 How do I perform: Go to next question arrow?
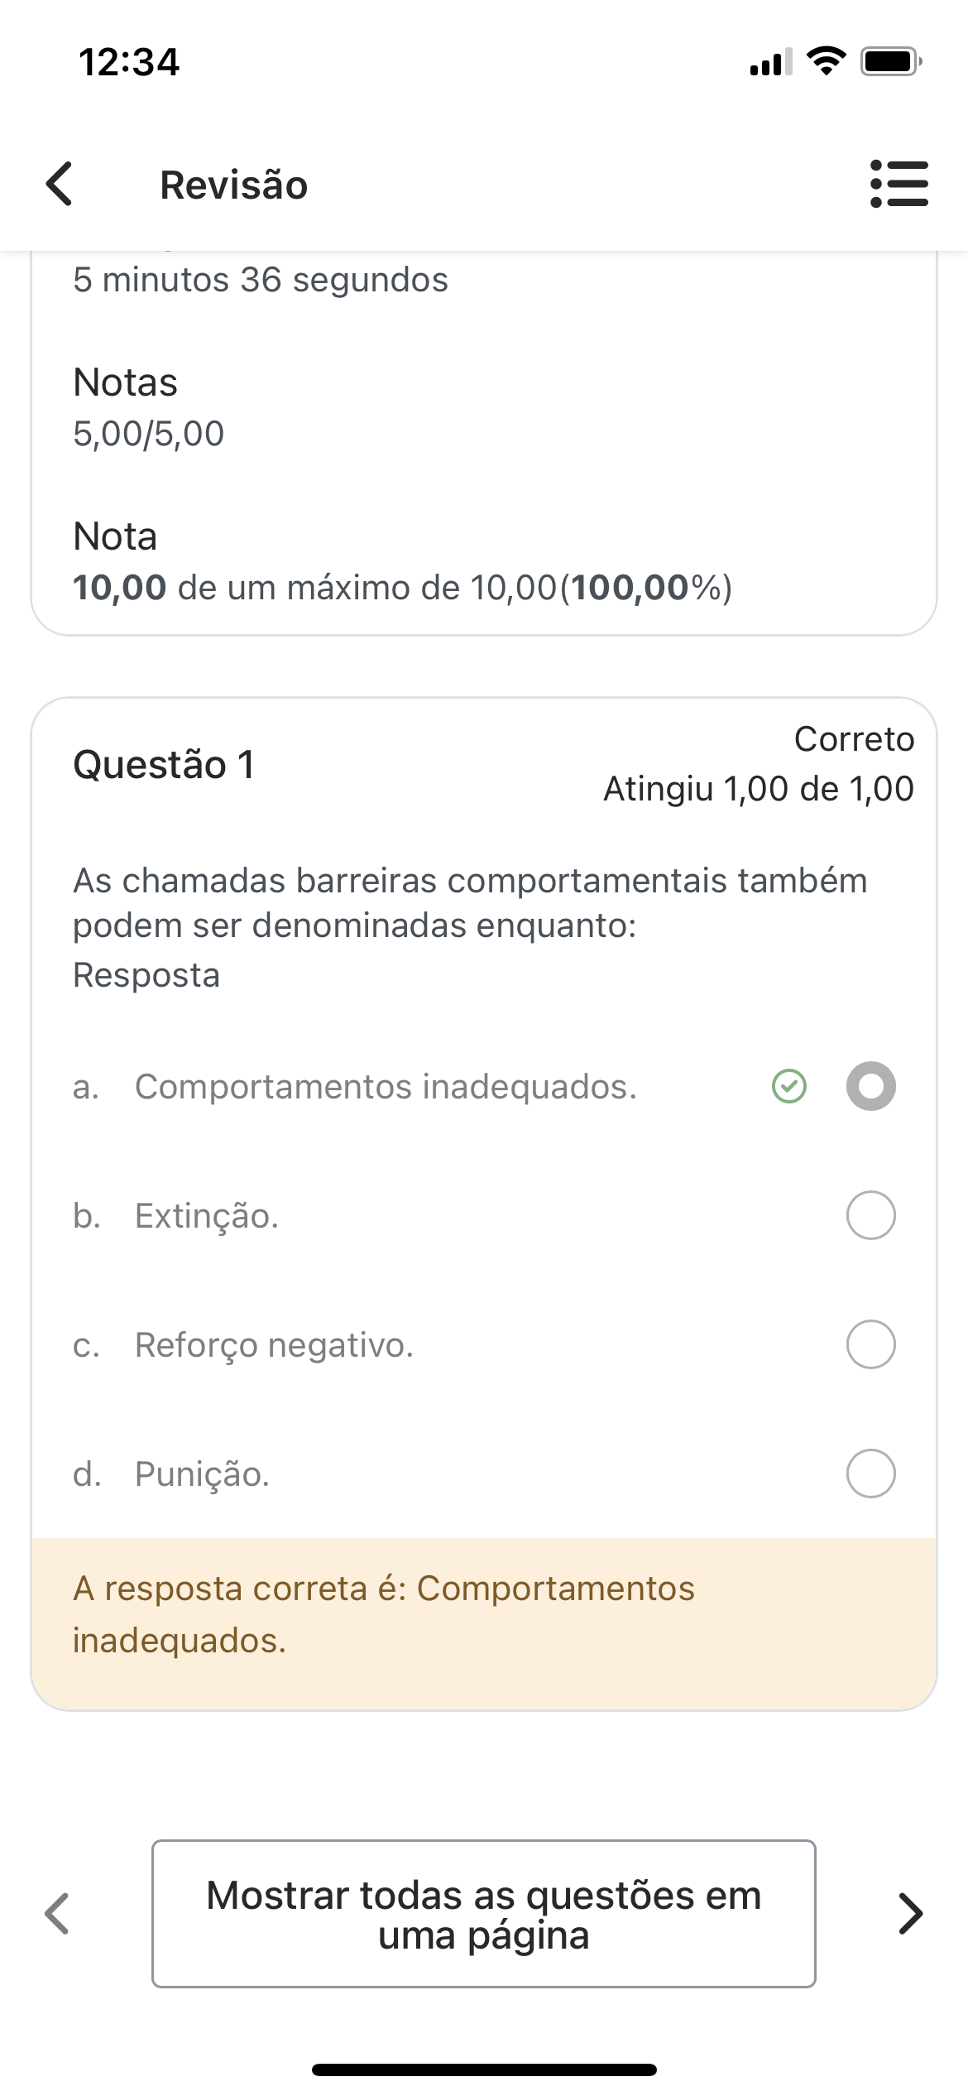(x=910, y=1913)
